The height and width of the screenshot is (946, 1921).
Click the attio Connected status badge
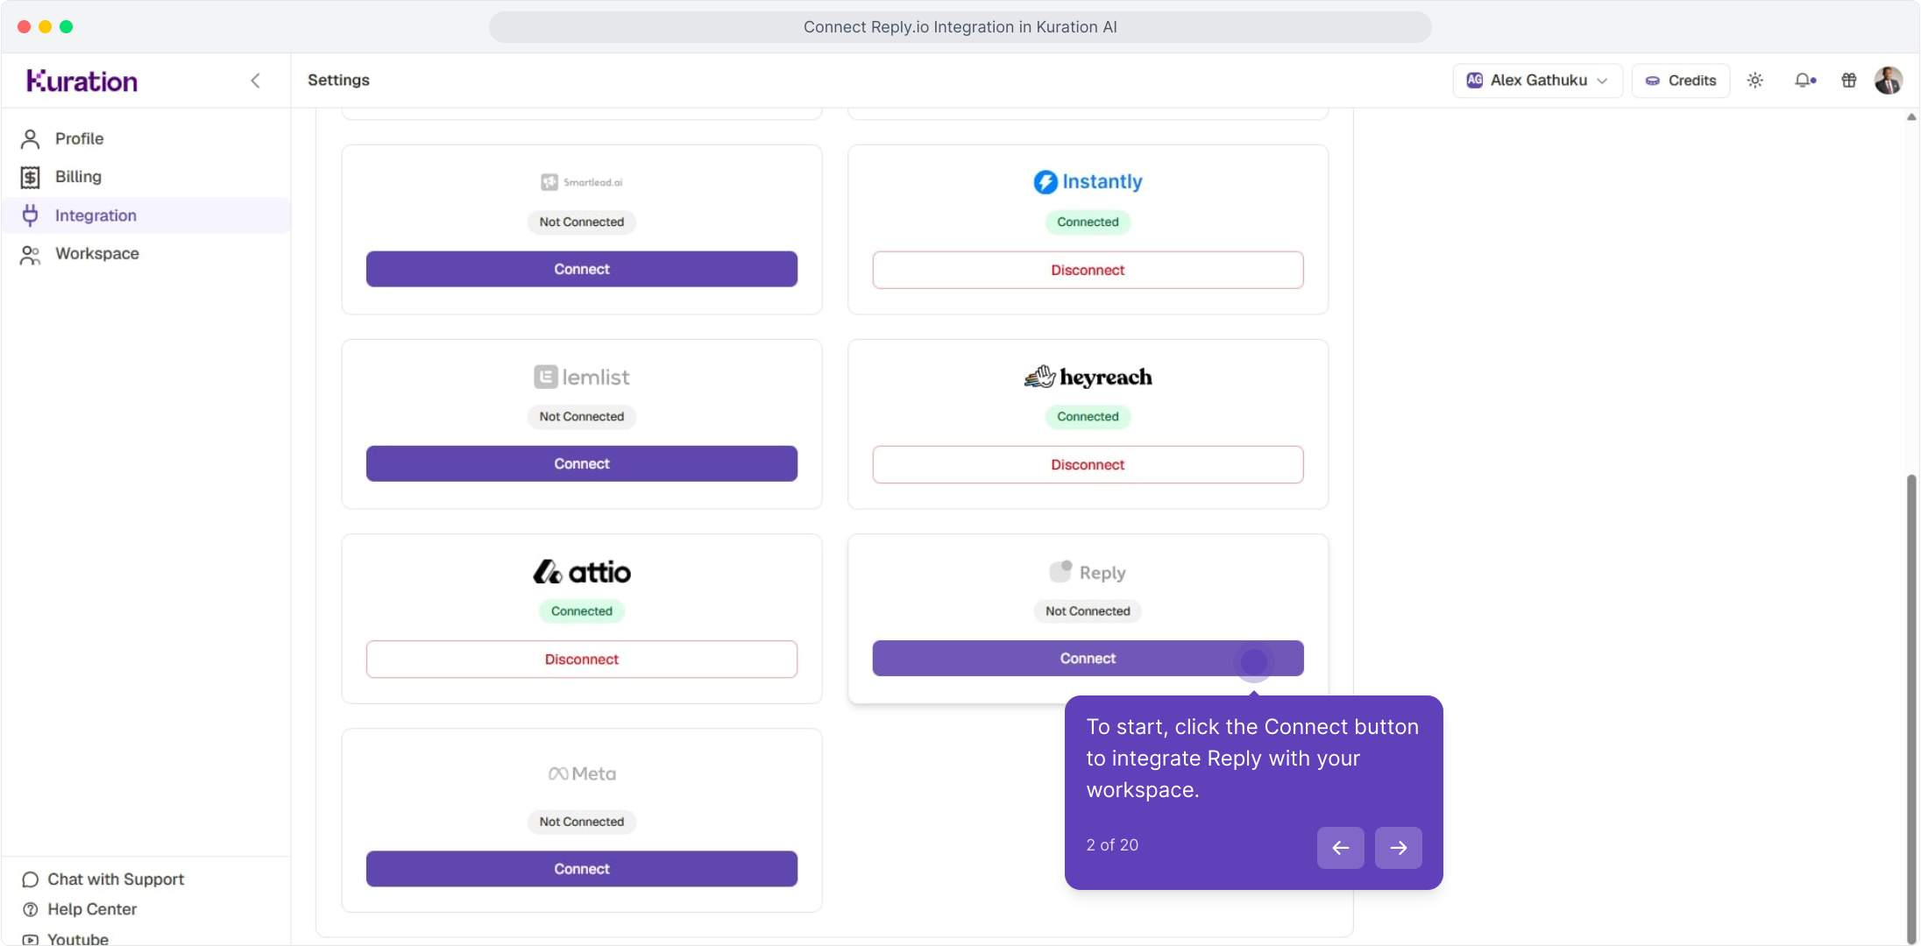(582, 611)
